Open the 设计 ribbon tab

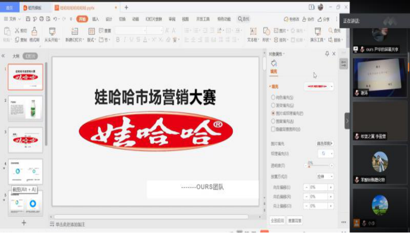(x=108, y=19)
